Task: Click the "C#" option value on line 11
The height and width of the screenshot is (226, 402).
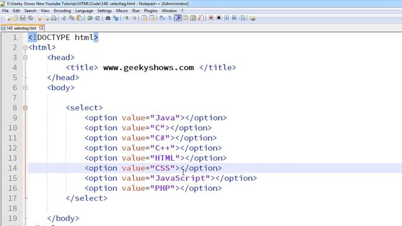Action: [x=160, y=138]
